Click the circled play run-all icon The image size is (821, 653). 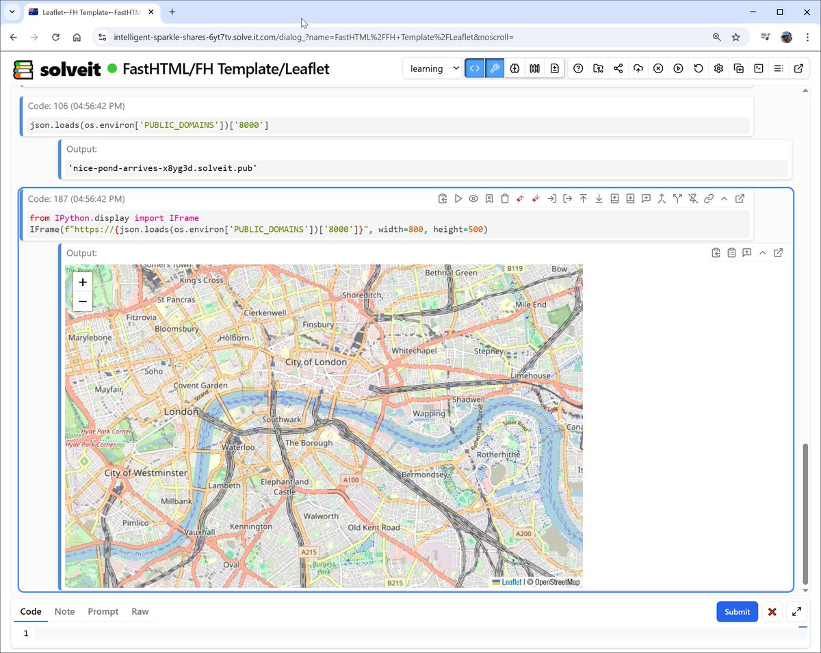point(678,68)
